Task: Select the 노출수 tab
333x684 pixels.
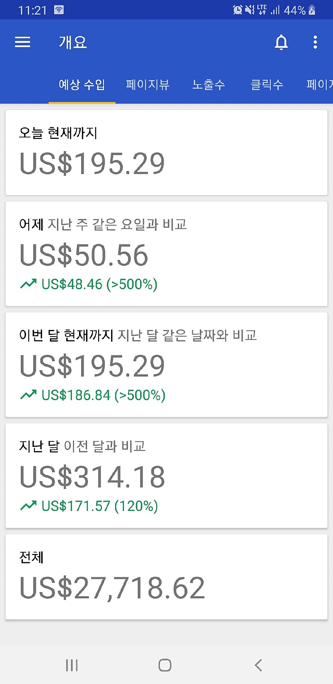Action: pyautogui.click(x=209, y=85)
